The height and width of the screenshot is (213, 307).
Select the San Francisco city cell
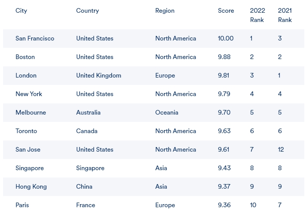tap(35, 39)
